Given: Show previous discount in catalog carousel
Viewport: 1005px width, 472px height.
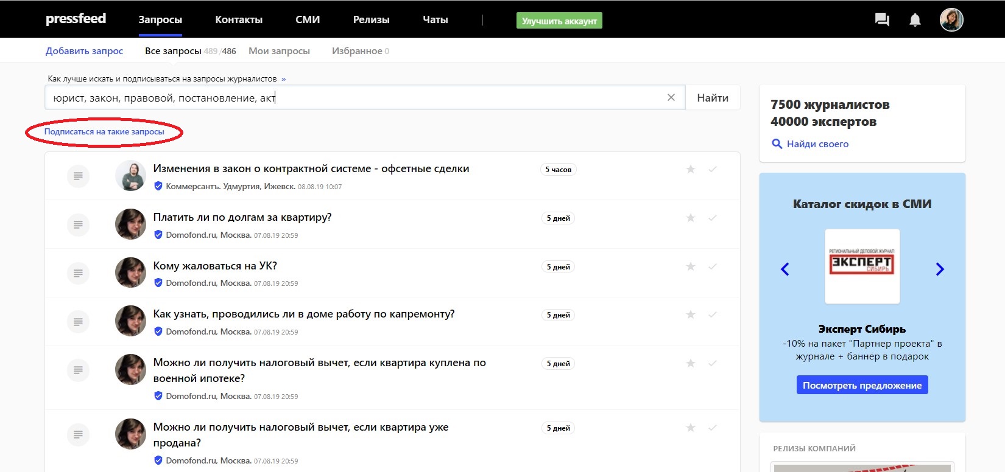Looking at the screenshot, I should point(785,269).
